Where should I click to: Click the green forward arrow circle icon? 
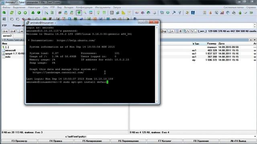[25, 13]
